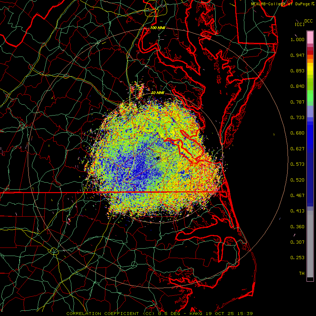Select the 0.520 scale value
Viewport: 316px width, 316px height.
tap(297, 180)
